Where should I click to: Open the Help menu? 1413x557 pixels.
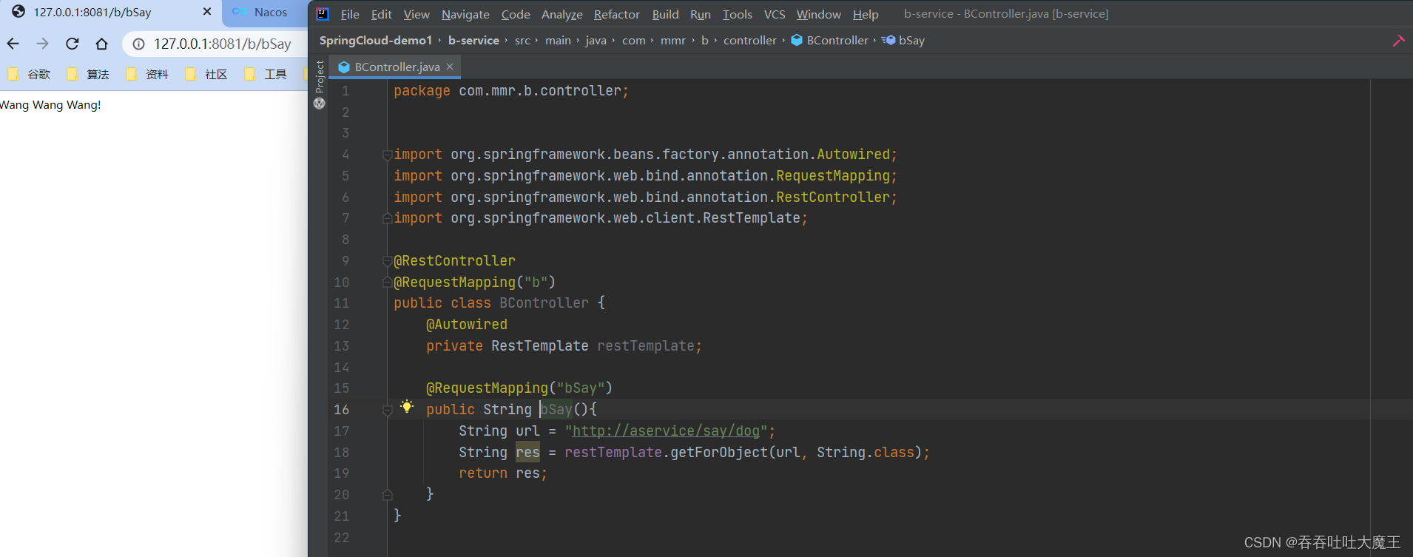[866, 15]
